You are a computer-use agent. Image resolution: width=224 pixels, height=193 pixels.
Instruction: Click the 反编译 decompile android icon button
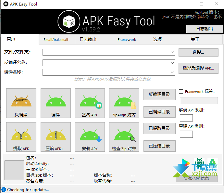point(21,103)
